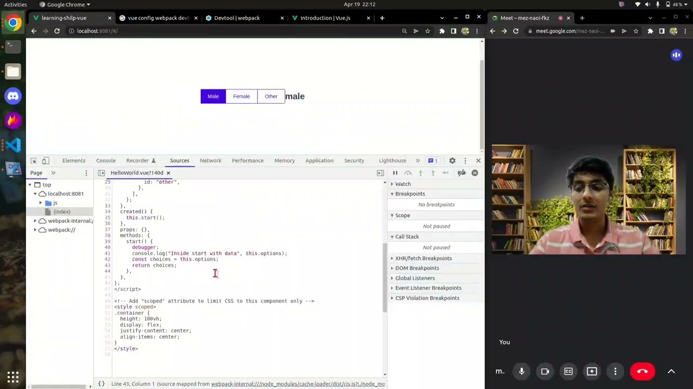Toggle the device toolbar in DevTools
This screenshot has height=389, width=693.
45,160
